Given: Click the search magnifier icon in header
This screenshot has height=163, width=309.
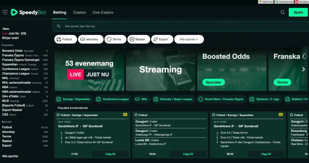Looking at the screenshot, I should click(x=282, y=12).
